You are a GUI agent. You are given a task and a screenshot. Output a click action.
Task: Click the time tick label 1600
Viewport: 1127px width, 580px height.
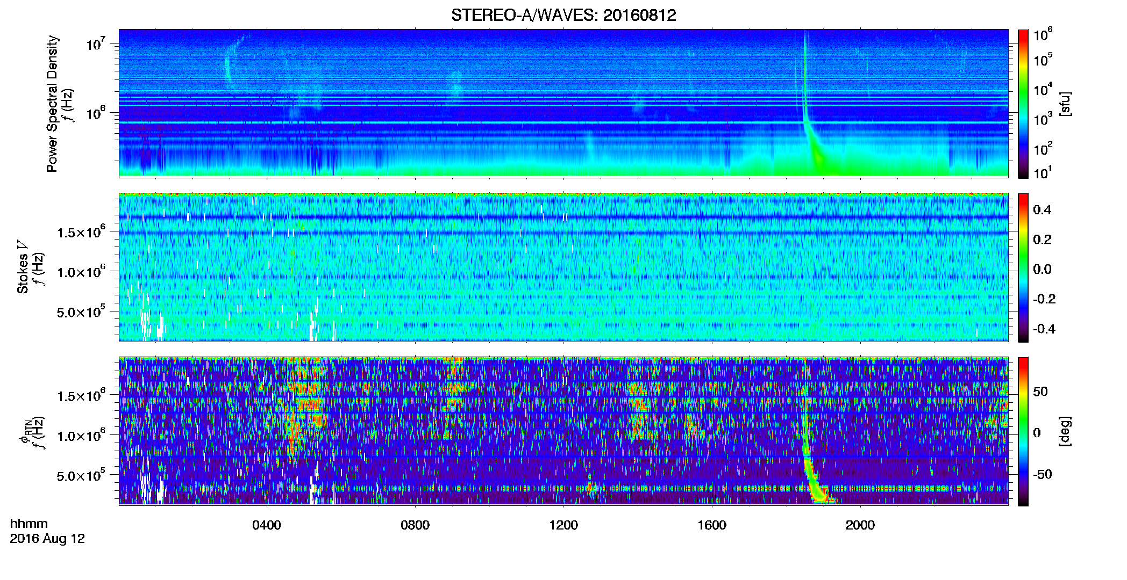[x=712, y=525]
